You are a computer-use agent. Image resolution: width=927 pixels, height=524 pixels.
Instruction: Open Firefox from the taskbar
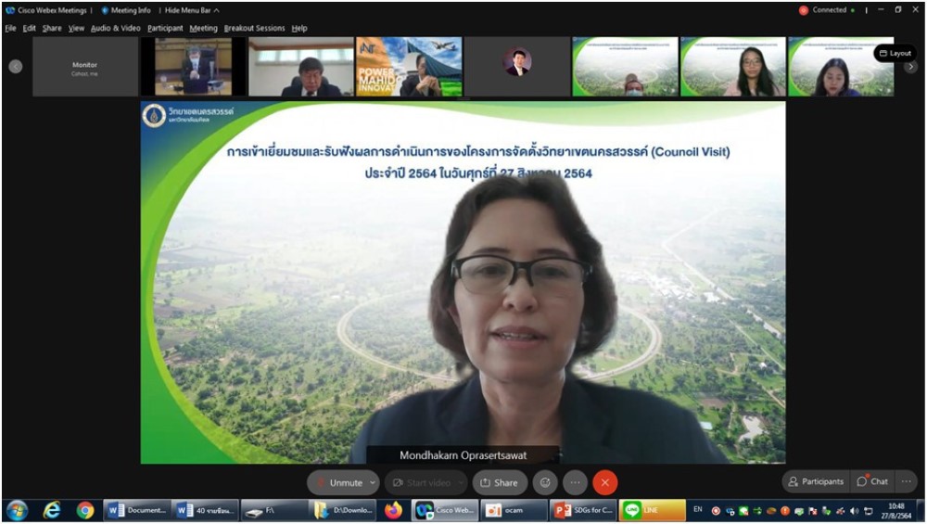(393, 509)
